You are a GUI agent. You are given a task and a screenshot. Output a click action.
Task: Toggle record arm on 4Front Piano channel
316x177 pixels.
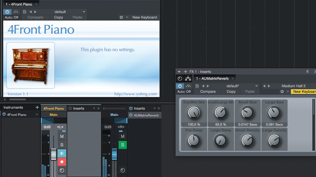(x=62, y=162)
